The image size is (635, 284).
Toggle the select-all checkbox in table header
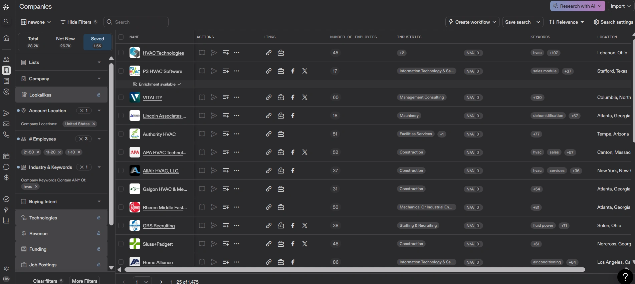(121, 37)
